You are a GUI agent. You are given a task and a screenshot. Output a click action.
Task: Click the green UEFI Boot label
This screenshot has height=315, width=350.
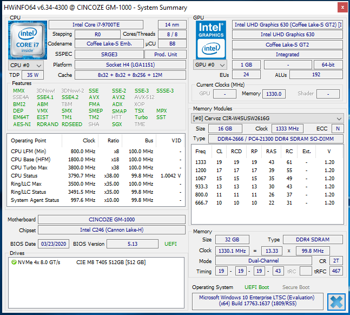[257, 287]
